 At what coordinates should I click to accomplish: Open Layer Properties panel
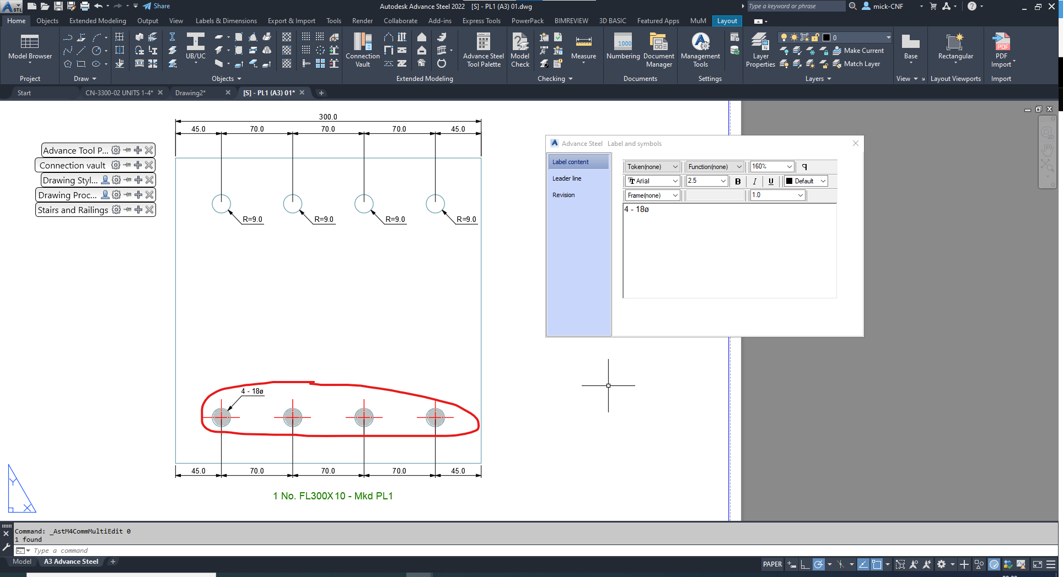click(760, 50)
